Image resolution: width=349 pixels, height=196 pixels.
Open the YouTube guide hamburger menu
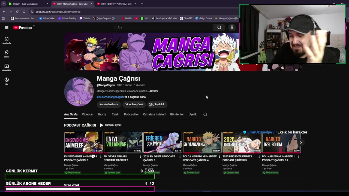click(7, 27)
